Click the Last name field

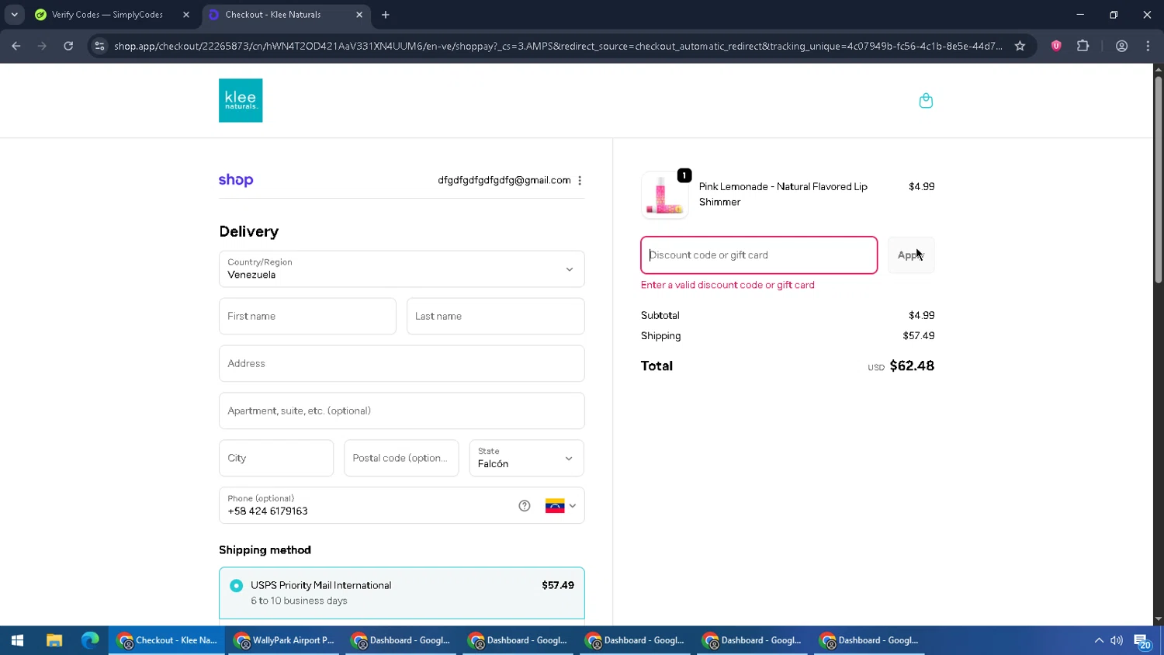pyautogui.click(x=495, y=317)
